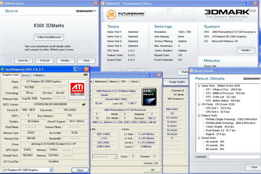The height and width of the screenshot is (174, 261).
Task: Select CPU Test 1 result row
Action: tap(218, 108)
